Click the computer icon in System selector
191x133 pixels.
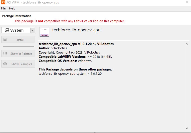pyautogui.click(x=6, y=30)
